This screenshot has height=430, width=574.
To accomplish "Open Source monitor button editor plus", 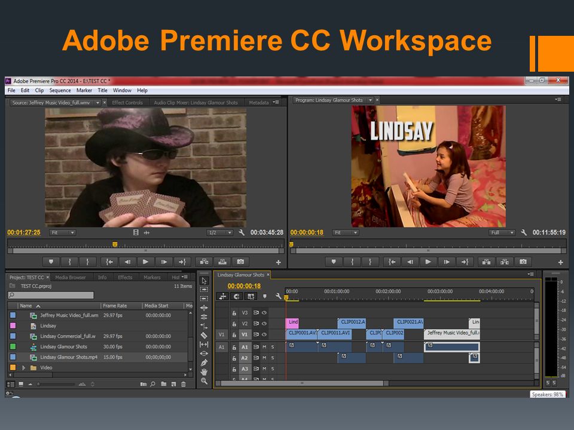I will (278, 263).
